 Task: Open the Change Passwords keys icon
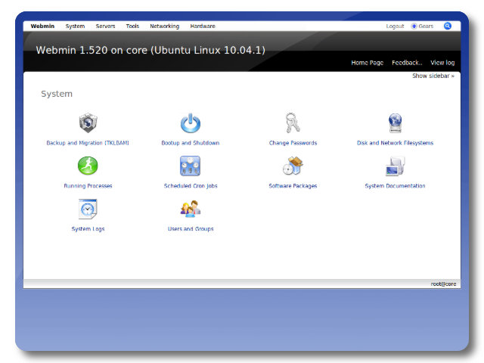[293, 123]
